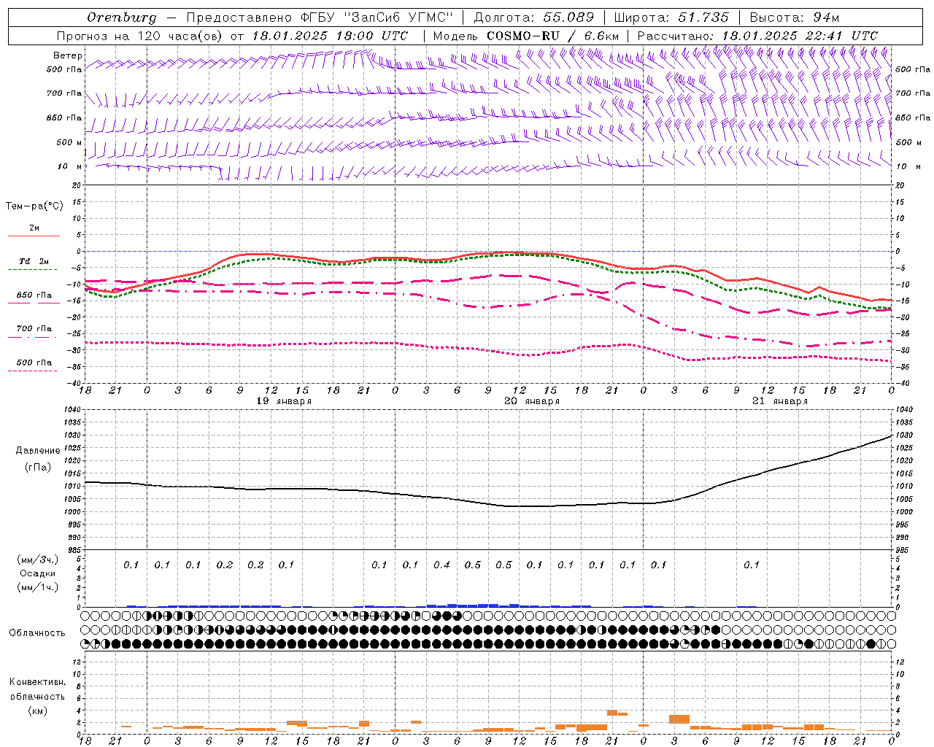Click the Ветер wind panel label
934x747 pixels.
coord(68,55)
